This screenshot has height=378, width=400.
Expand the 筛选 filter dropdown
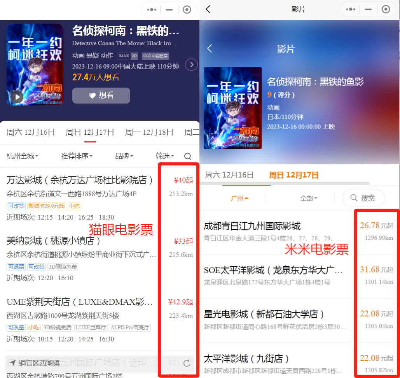click(x=165, y=156)
